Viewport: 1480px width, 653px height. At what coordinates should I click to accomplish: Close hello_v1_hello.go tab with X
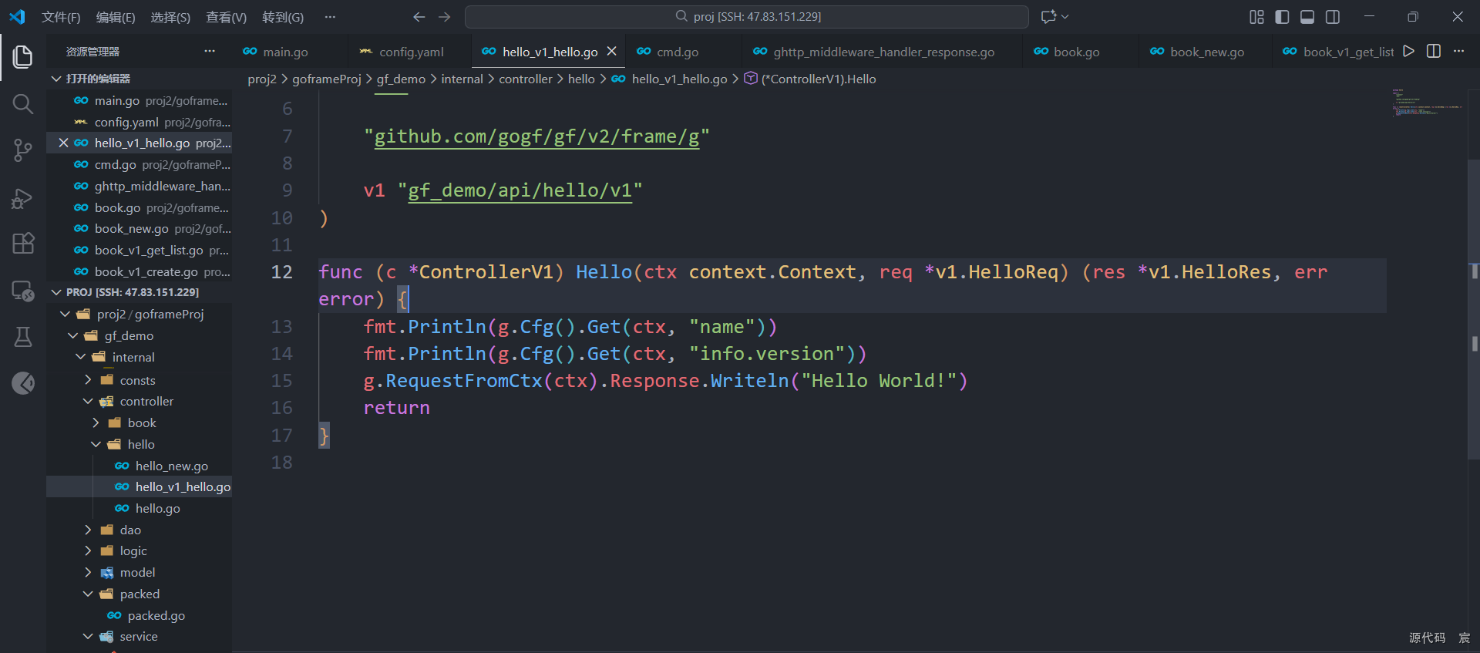click(x=611, y=51)
